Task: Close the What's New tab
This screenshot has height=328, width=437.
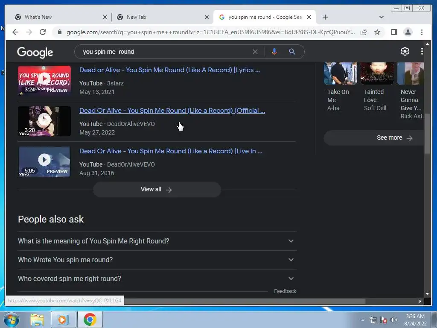Action: coord(105,17)
